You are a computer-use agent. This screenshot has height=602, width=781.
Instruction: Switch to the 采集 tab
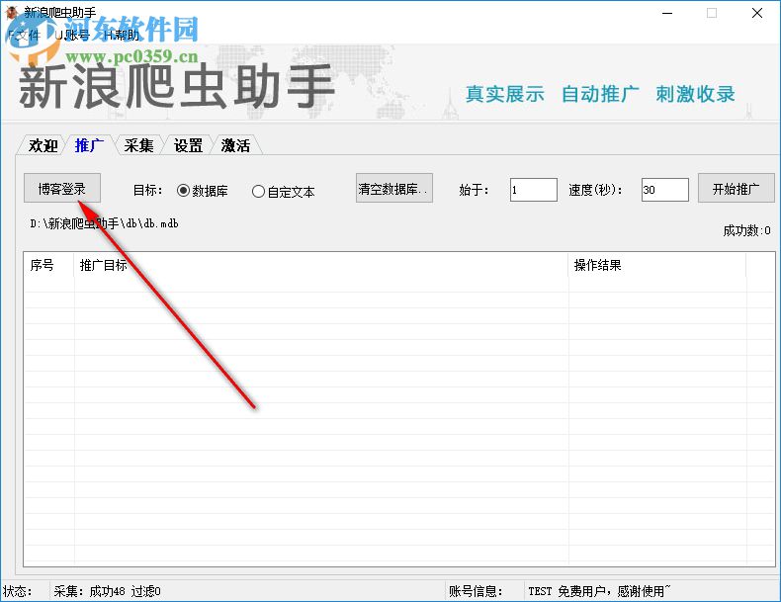(138, 145)
